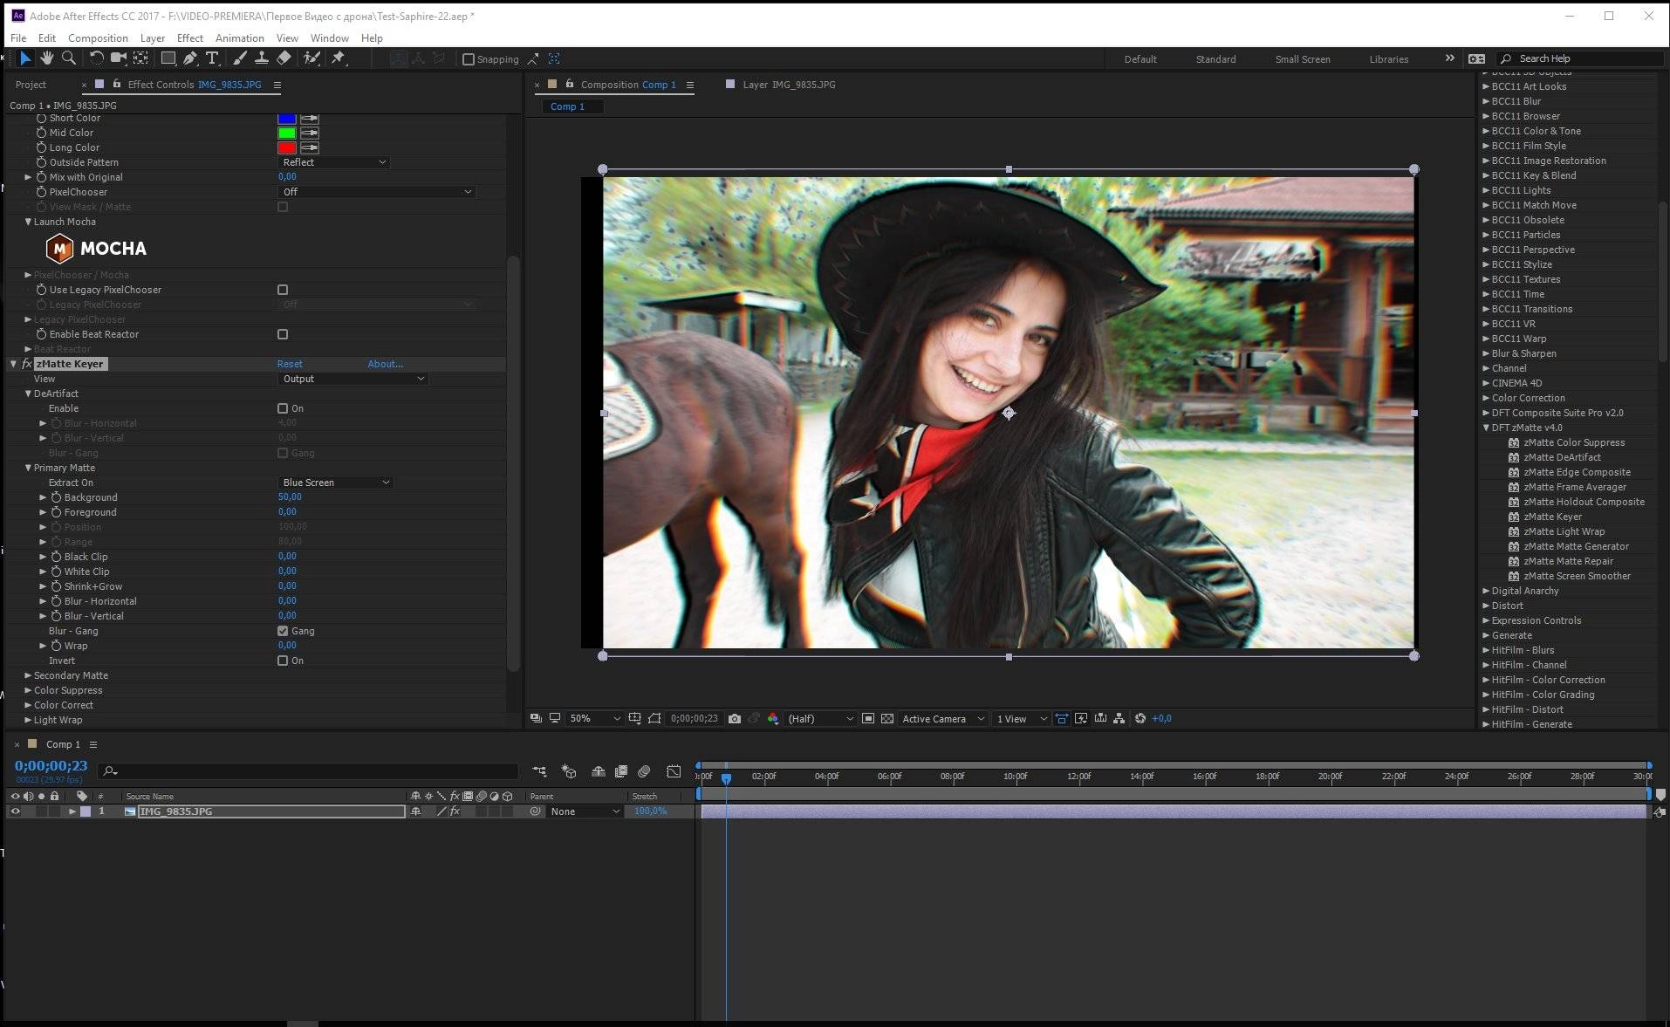Open the 1 View layout dropdown
Viewport: 1670px width, 1027px height.
[1021, 719]
